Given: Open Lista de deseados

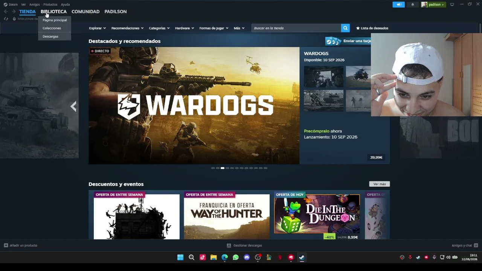Looking at the screenshot, I should (372, 28).
